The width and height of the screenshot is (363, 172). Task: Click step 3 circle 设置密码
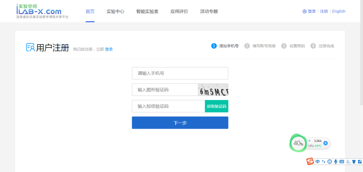pos(284,46)
